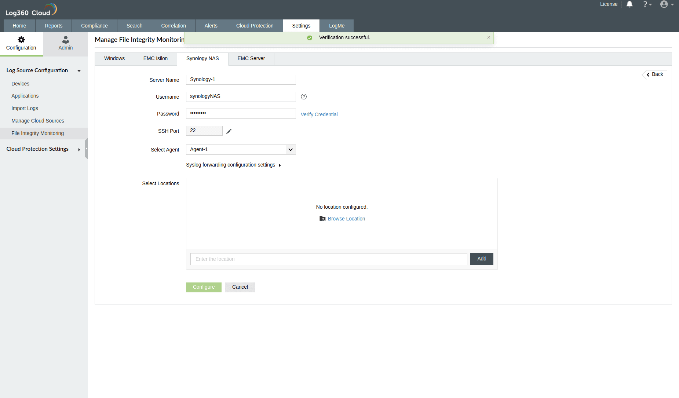Screen dimensions: 679x398
Task: Collapse the left sidebar panel handle
Action: pyautogui.click(x=86, y=149)
